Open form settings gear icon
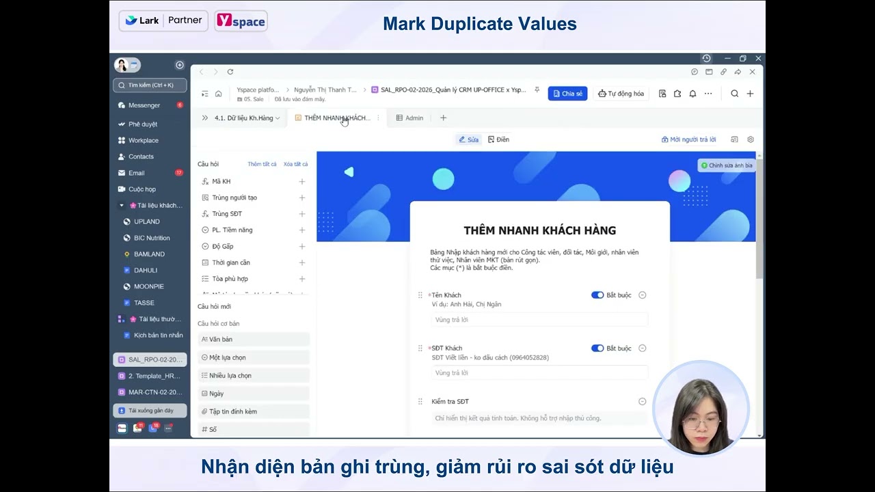 point(751,139)
